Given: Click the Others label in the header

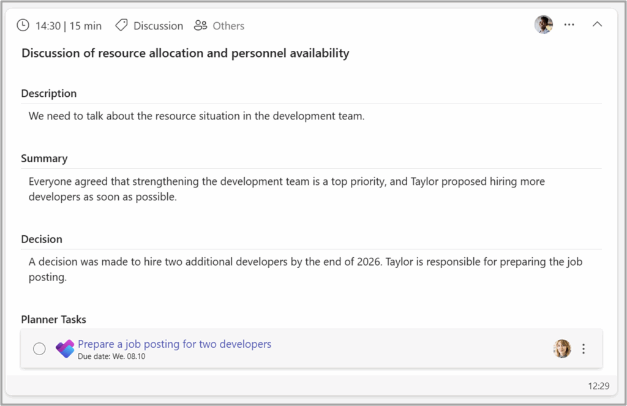Looking at the screenshot, I should (228, 26).
